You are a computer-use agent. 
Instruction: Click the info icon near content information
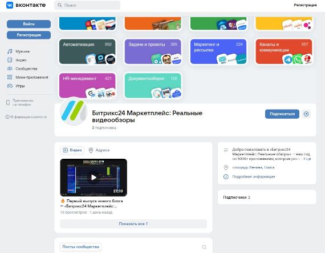(x=7, y=117)
